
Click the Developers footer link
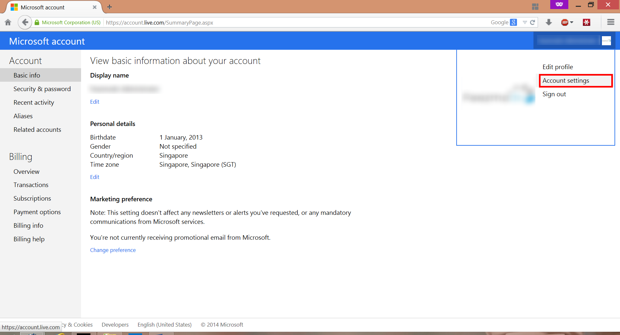(115, 325)
